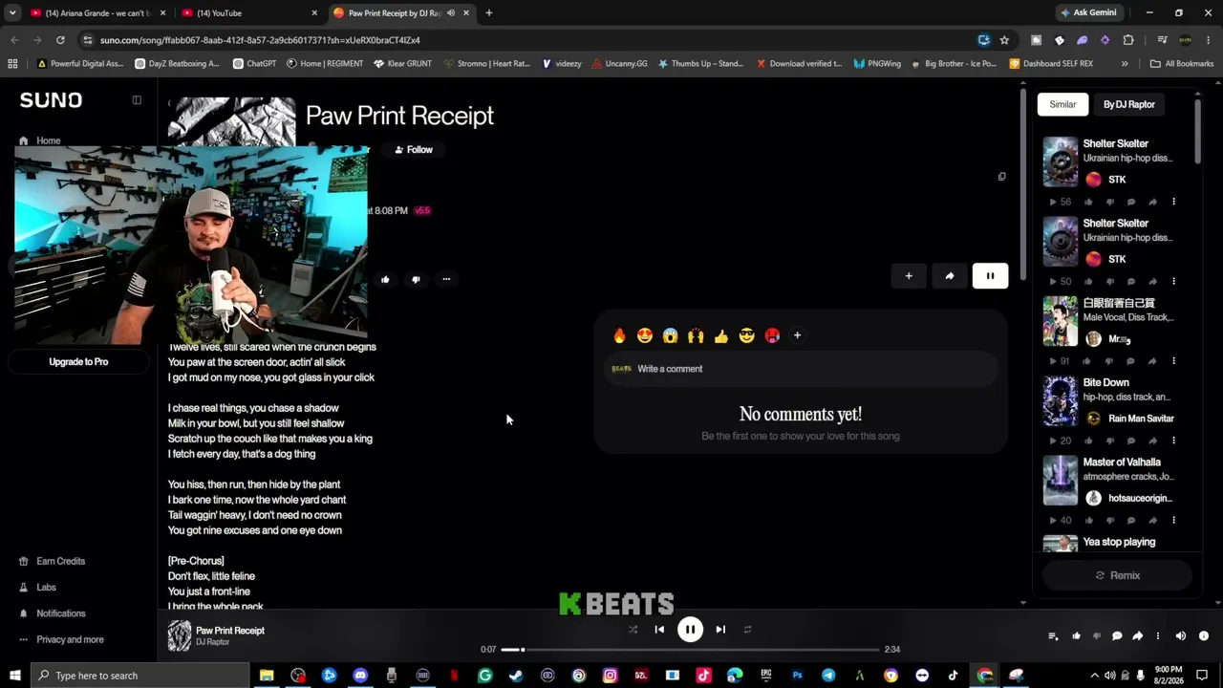Viewport: 1223px width, 688px height.
Task: Mute the player volume
Action: click(x=1181, y=636)
